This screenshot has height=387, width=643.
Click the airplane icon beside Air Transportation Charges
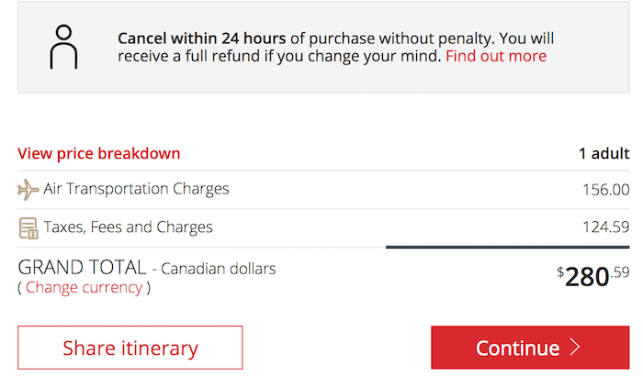click(28, 190)
